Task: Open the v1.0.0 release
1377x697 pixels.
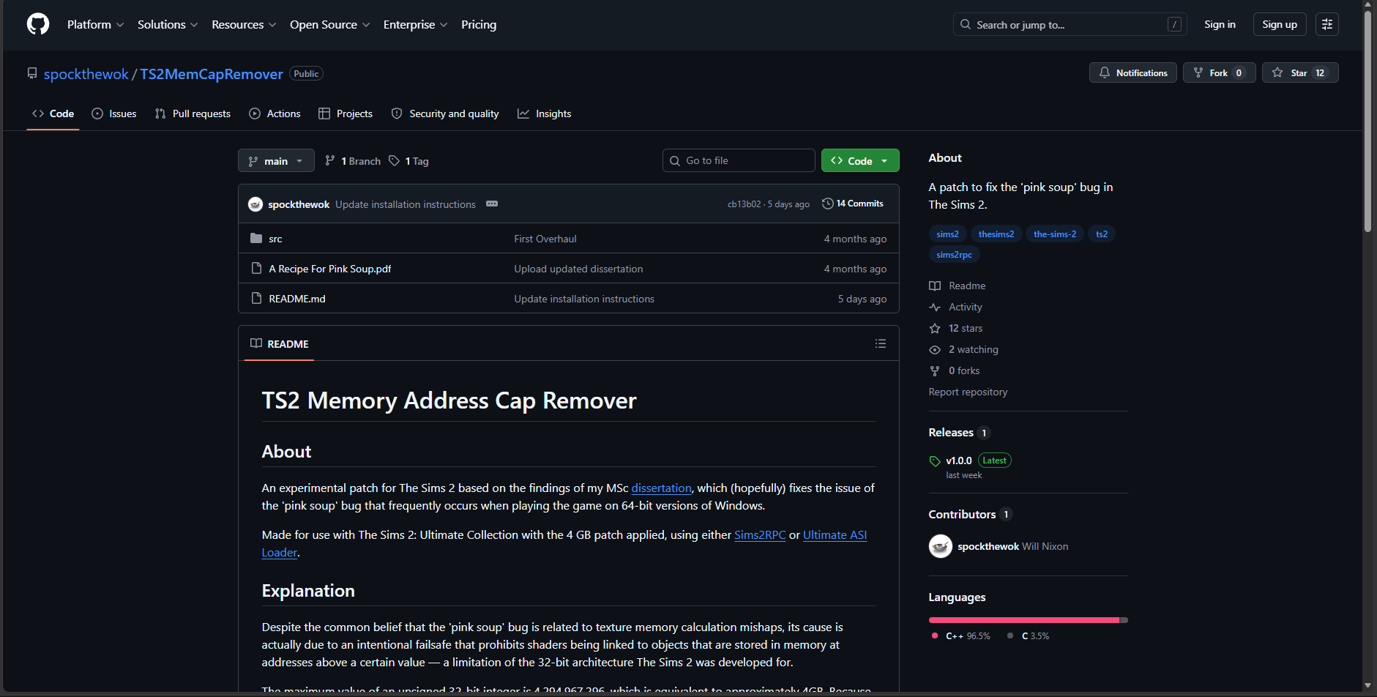Action: click(x=959, y=461)
